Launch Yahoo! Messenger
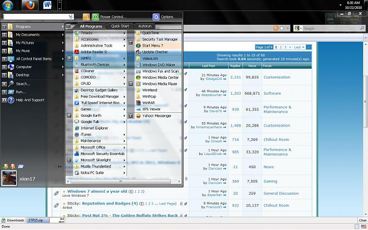Image resolution: width=368 pixels, height=230 pixels. (x=157, y=116)
